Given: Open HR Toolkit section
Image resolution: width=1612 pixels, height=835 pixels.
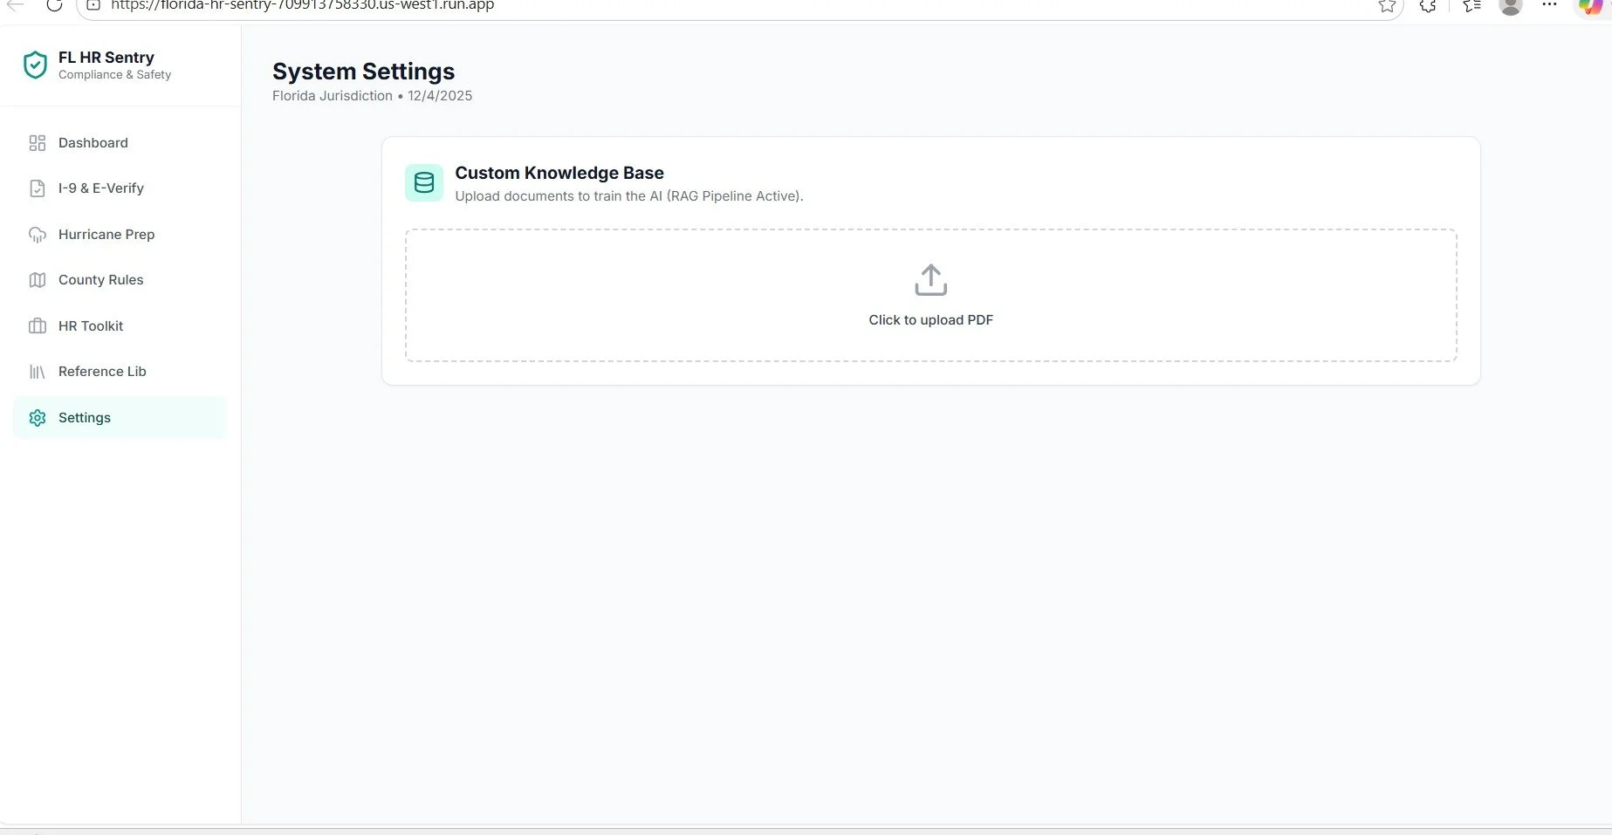Looking at the screenshot, I should click(120, 326).
